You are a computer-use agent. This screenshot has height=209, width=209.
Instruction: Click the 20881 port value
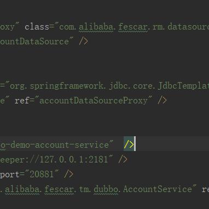pos(42,175)
